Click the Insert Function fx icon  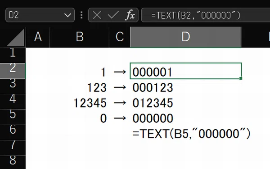pyautogui.click(x=130, y=15)
